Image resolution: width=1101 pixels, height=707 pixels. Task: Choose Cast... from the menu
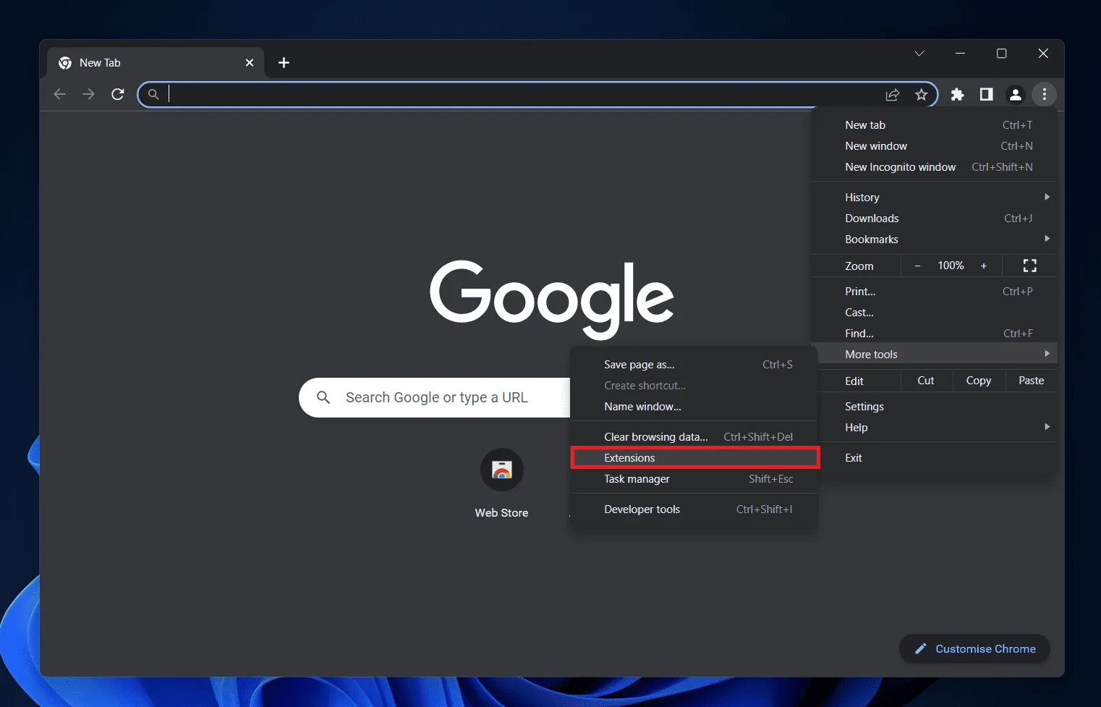click(x=934, y=313)
